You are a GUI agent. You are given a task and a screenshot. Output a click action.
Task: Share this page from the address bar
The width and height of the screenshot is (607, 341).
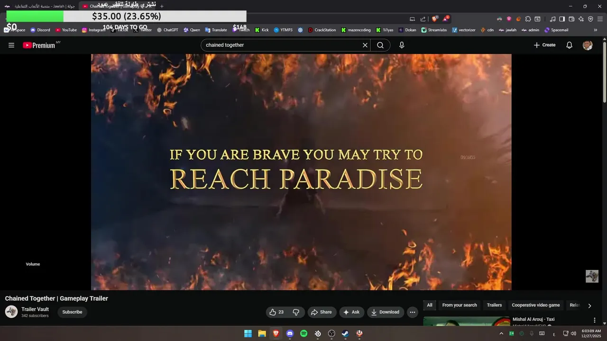point(423,19)
